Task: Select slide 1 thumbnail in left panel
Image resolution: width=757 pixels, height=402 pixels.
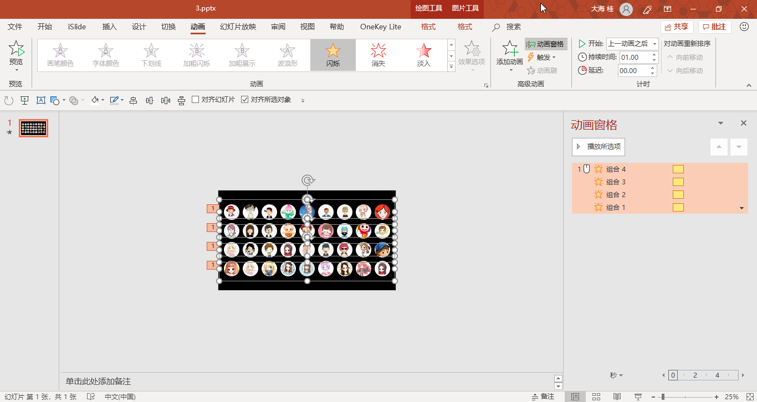Action: pyautogui.click(x=34, y=128)
